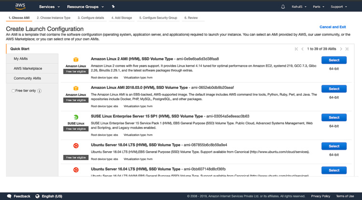Go to the last page of AMIs
This screenshot has height=200, width=362.
coord(347,49)
